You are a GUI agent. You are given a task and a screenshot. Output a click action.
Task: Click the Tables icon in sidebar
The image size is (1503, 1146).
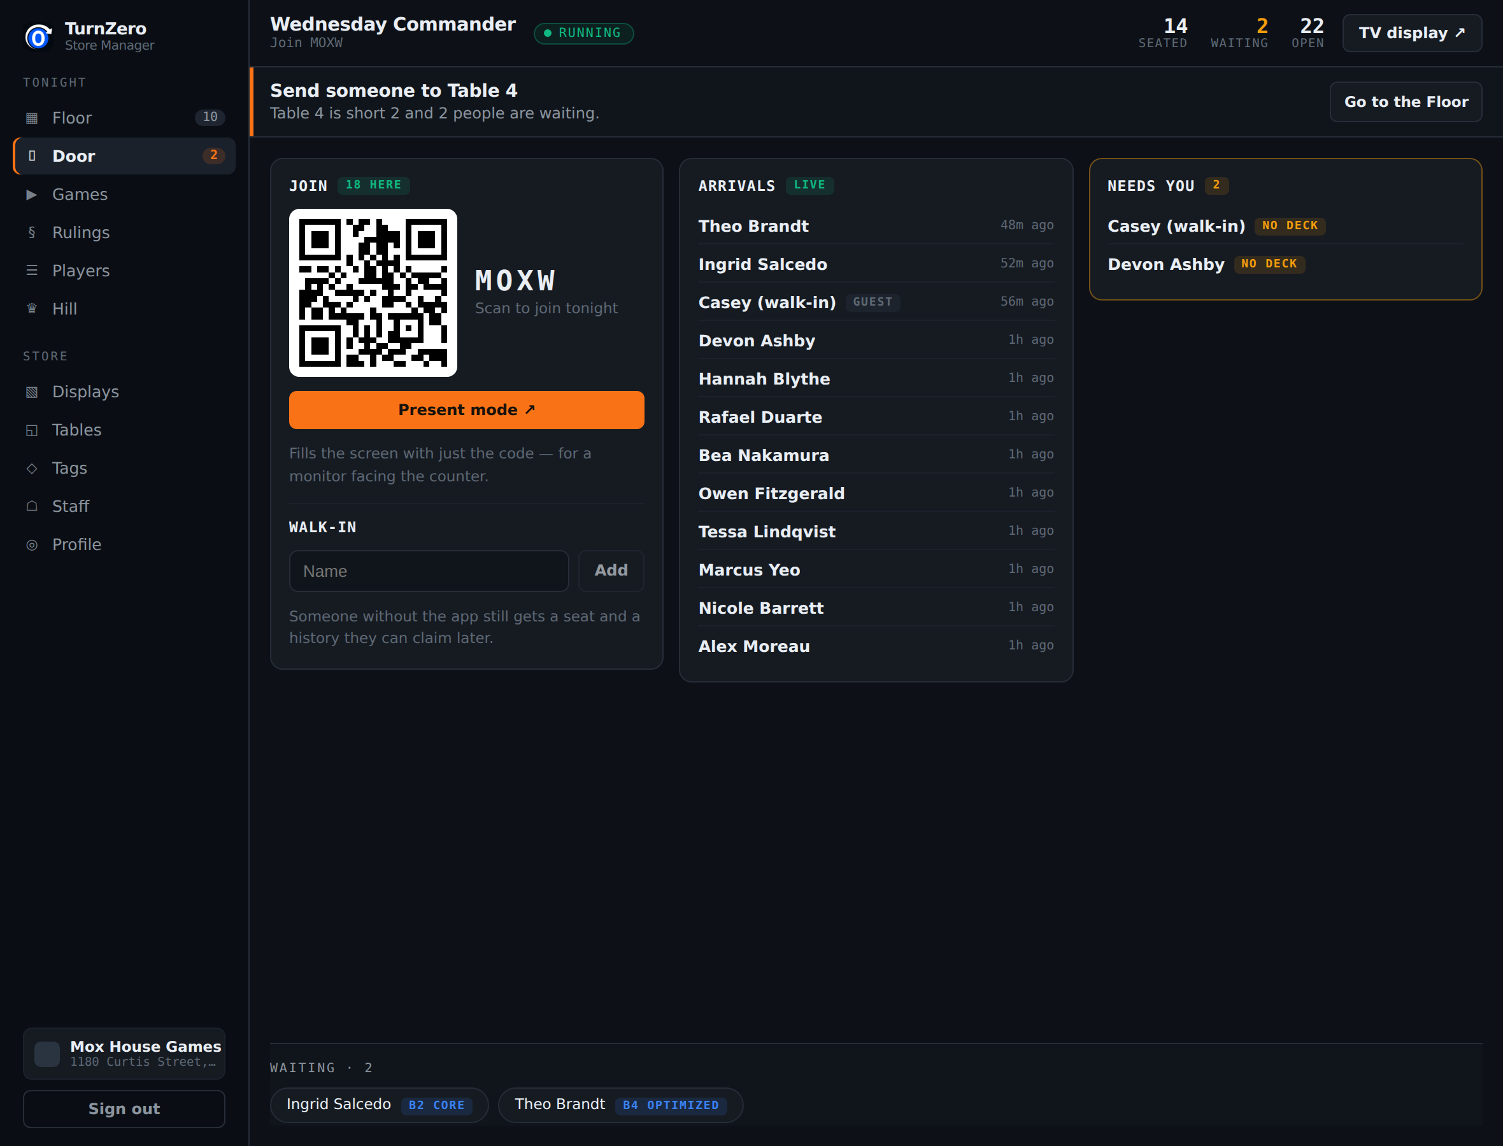pos(31,430)
